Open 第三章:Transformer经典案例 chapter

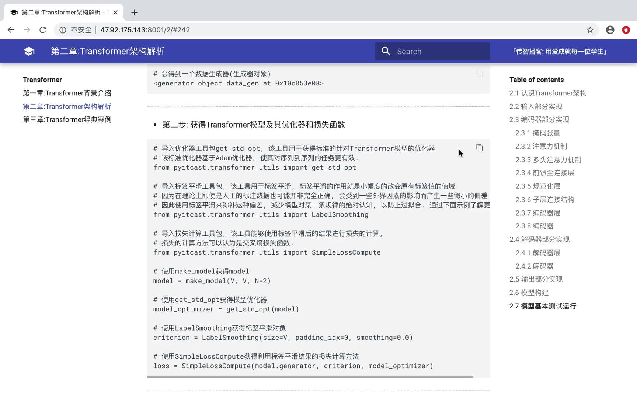click(x=67, y=119)
